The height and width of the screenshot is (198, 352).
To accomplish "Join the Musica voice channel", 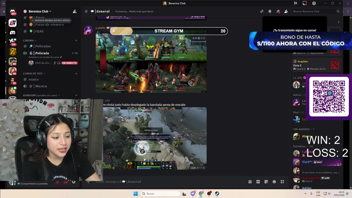I will [51, 86].
